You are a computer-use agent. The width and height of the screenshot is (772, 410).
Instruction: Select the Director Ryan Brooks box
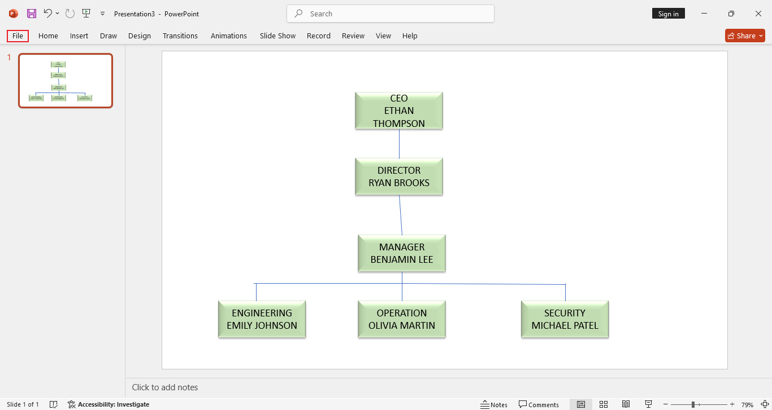pyautogui.click(x=399, y=177)
